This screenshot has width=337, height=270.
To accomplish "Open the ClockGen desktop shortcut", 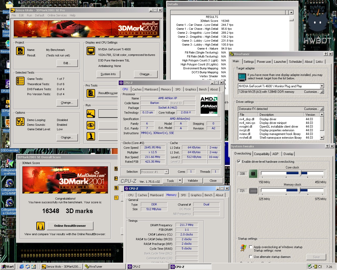I will 9,206.
